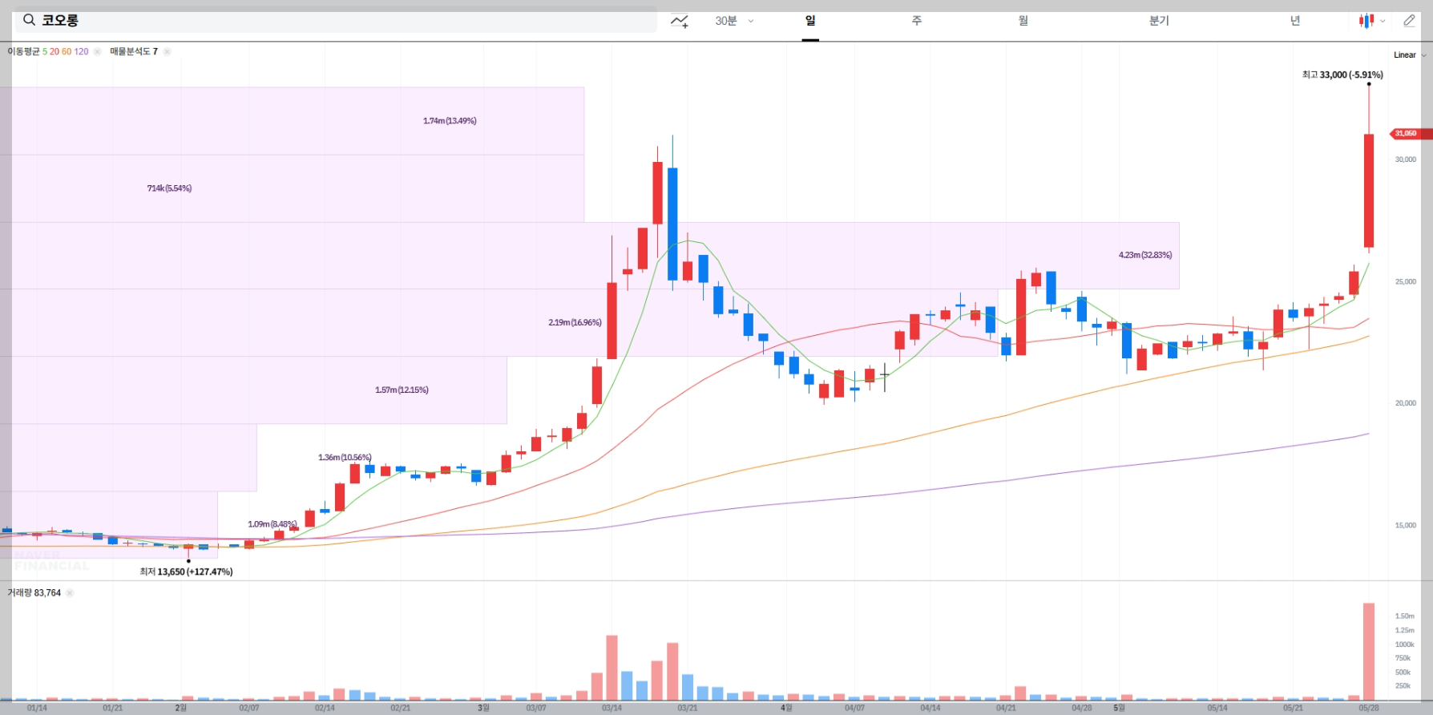Open 매물분석도 7 indicator settings label
The image size is (1433, 715).
134,51
